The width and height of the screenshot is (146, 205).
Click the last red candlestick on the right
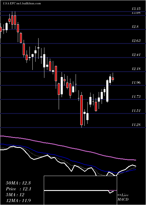click(x=113, y=78)
